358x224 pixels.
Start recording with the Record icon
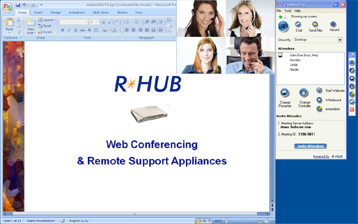[333, 24]
